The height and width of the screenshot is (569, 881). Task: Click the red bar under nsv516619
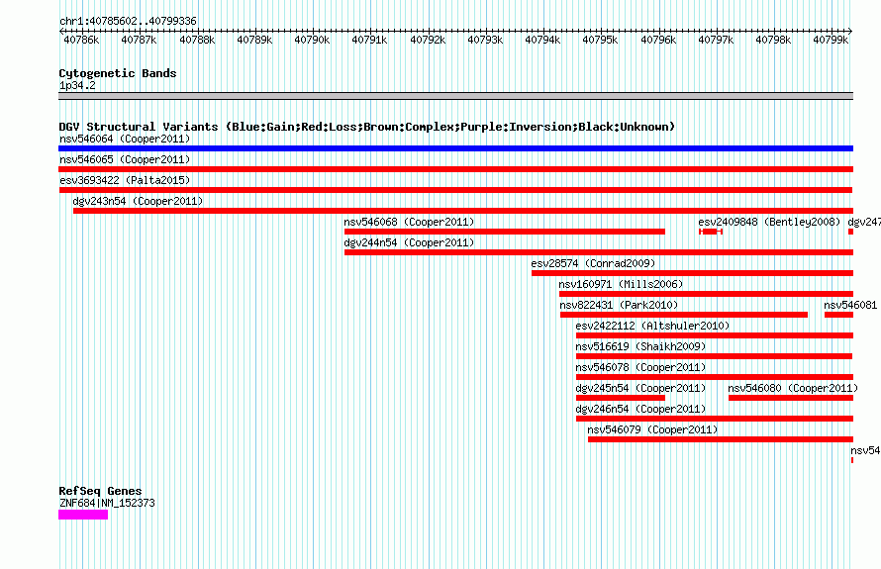[x=714, y=356]
